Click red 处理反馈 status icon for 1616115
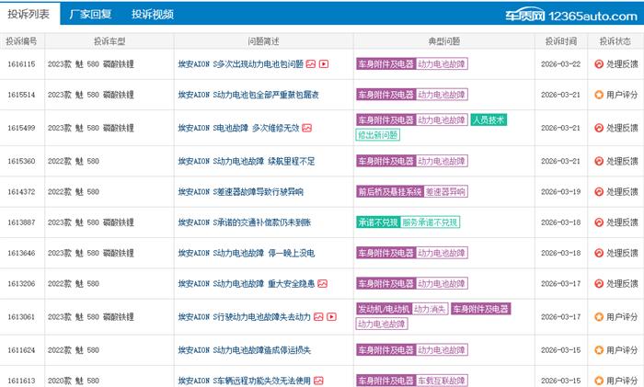 [599, 64]
